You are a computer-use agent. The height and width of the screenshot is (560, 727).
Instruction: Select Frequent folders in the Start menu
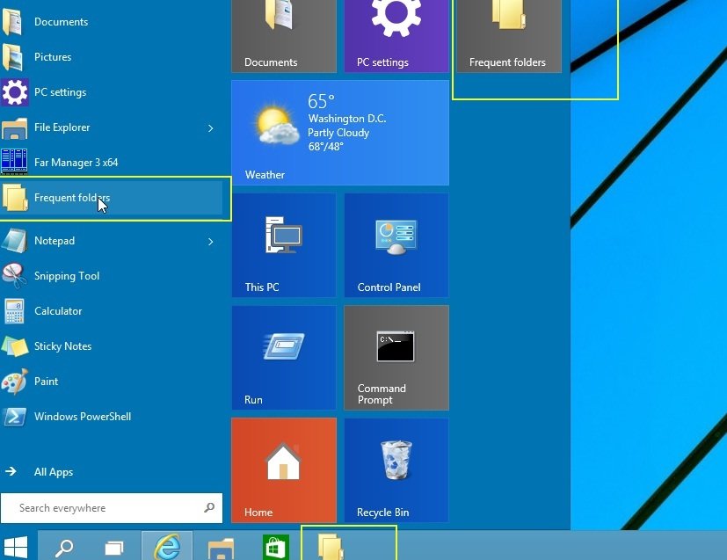click(72, 198)
